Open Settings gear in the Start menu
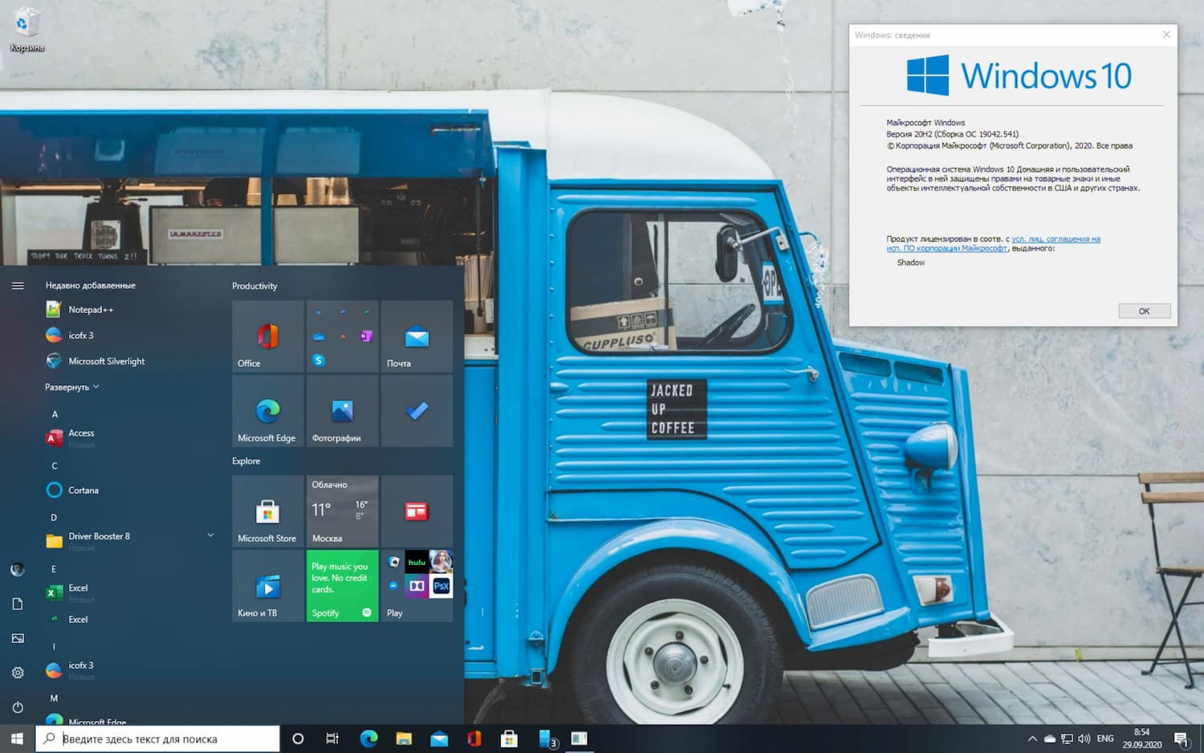Image resolution: width=1204 pixels, height=753 pixels. click(x=18, y=673)
